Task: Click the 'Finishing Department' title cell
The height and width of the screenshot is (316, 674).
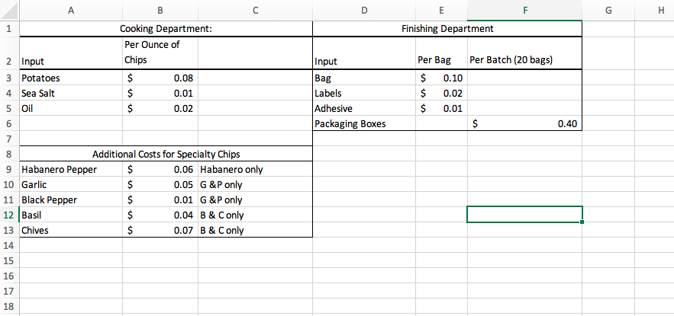Action: (x=447, y=29)
